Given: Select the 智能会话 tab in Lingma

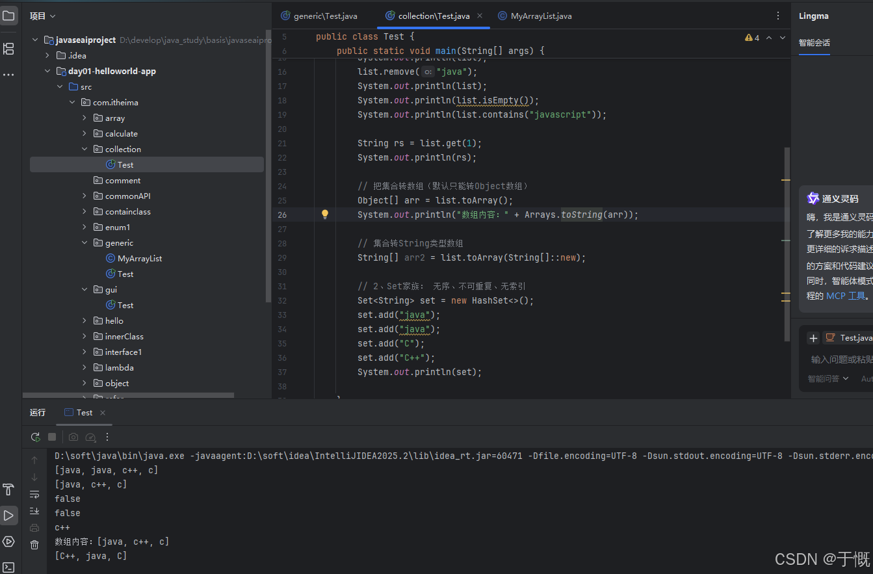Looking at the screenshot, I should pyautogui.click(x=814, y=43).
